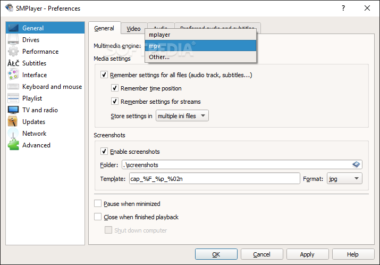The image size is (380, 265).
Task: Choose mpv from the engine list
Action: [200, 46]
